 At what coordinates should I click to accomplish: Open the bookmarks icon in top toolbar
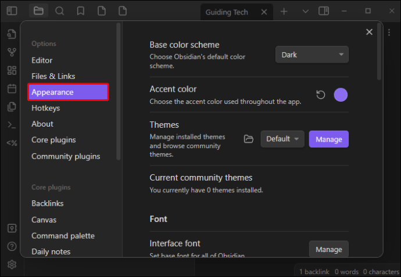tap(81, 11)
